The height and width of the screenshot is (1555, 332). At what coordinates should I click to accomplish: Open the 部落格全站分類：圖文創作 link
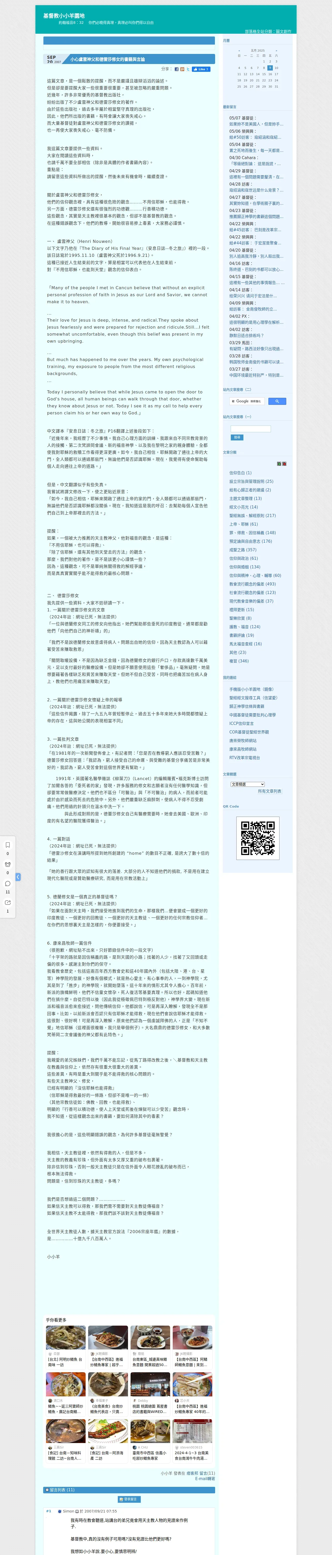268,31
